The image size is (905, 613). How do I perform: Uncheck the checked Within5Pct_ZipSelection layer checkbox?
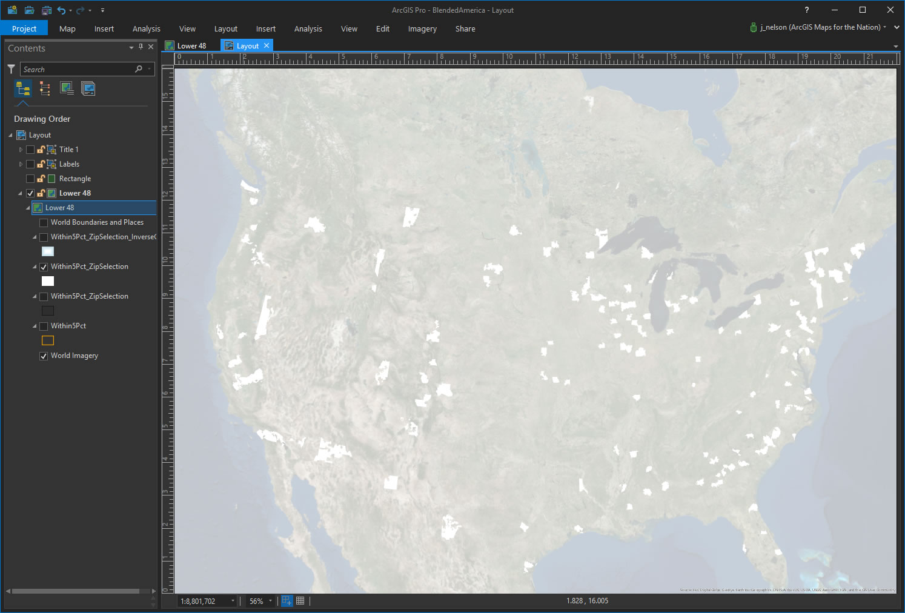[x=44, y=267]
